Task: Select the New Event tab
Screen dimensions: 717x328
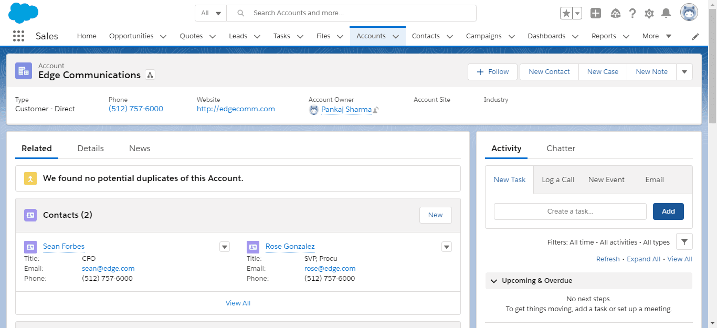Action: point(606,179)
